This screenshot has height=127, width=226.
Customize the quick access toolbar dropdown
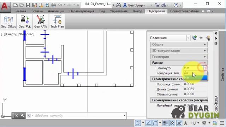(x=78, y=5)
